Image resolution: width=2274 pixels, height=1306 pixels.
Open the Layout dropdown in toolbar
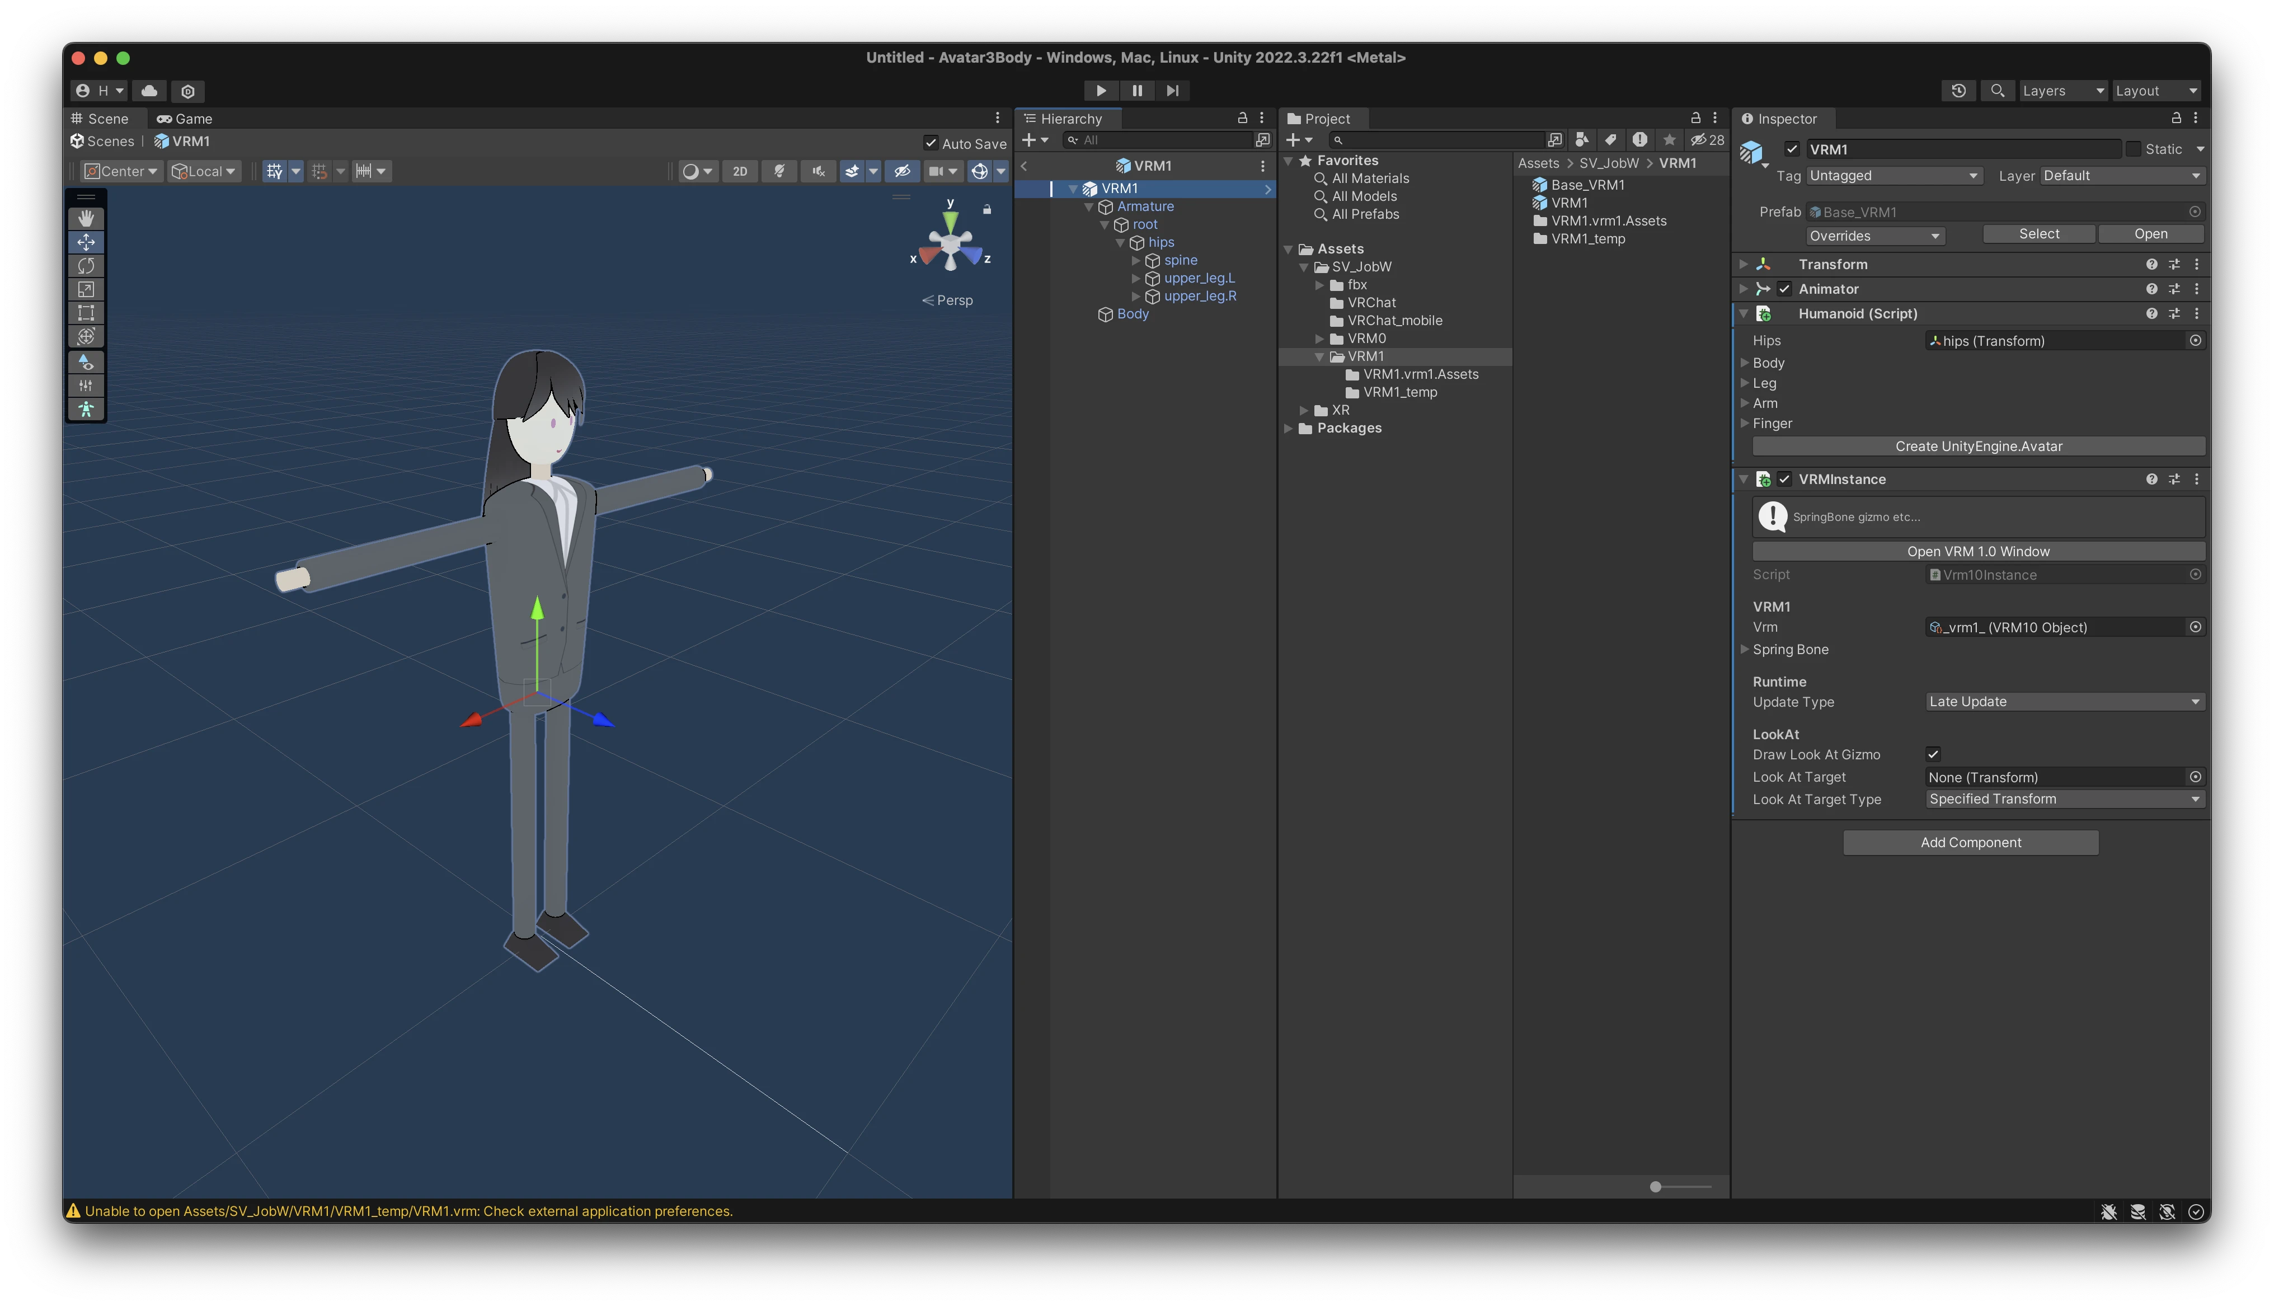pos(2156,91)
